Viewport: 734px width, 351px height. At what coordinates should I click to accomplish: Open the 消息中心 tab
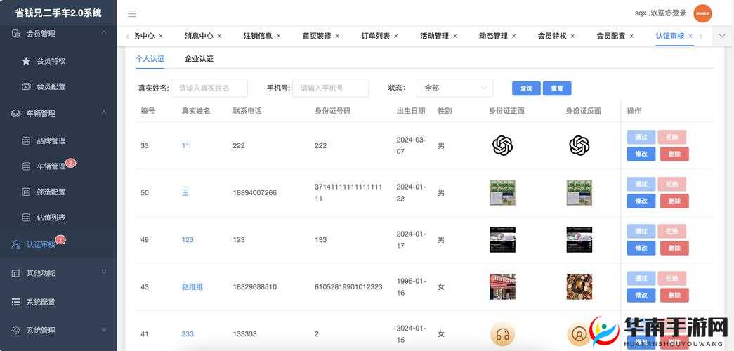(x=199, y=36)
